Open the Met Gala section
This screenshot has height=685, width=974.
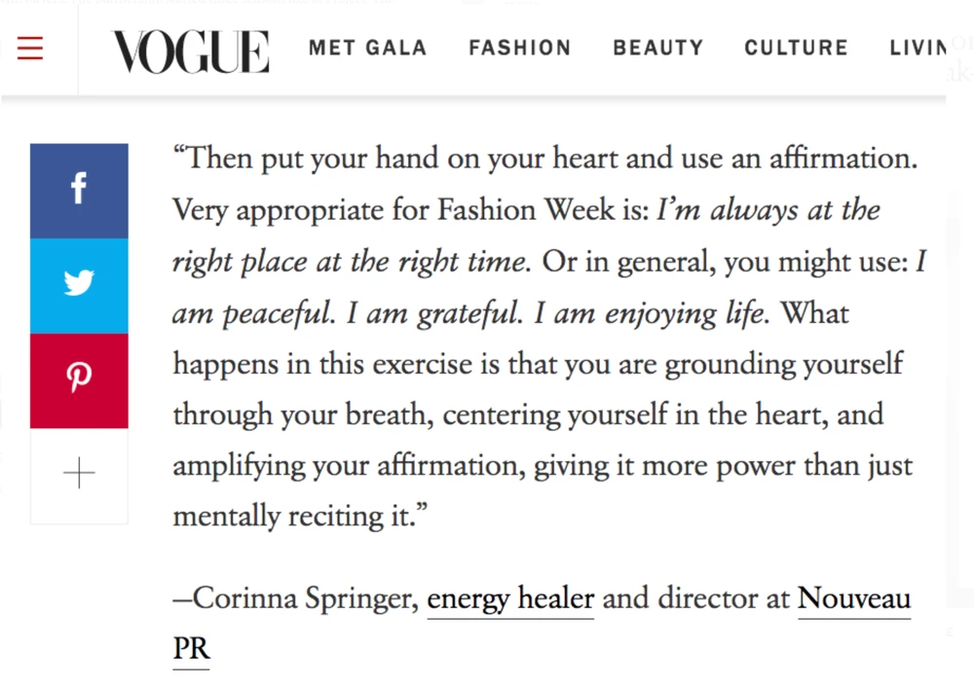[x=368, y=48]
